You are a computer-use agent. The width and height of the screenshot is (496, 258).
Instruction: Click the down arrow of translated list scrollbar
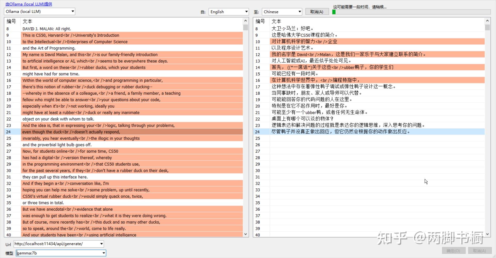click(x=487, y=234)
